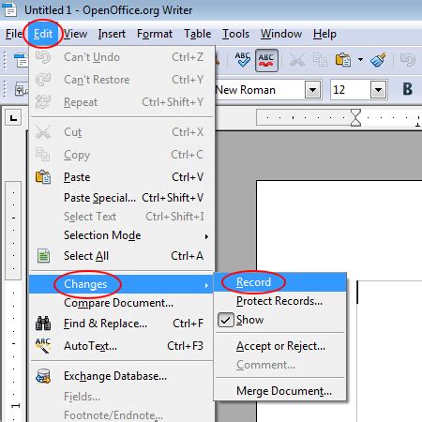Toggle the Show checkbox in Changes submenu
422x422 pixels.
(x=225, y=320)
